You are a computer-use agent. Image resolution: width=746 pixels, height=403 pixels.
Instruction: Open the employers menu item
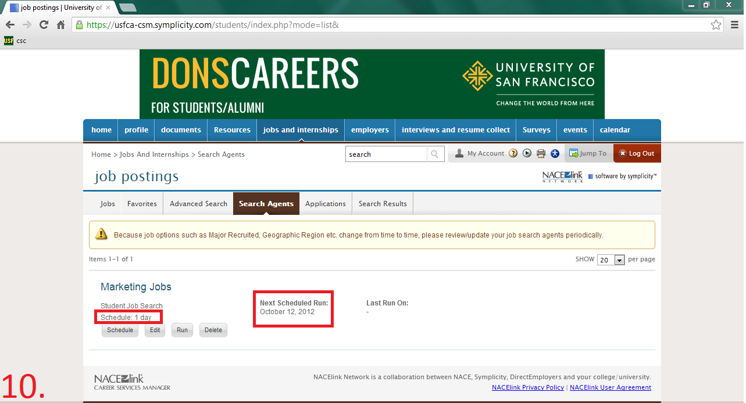[x=370, y=130]
